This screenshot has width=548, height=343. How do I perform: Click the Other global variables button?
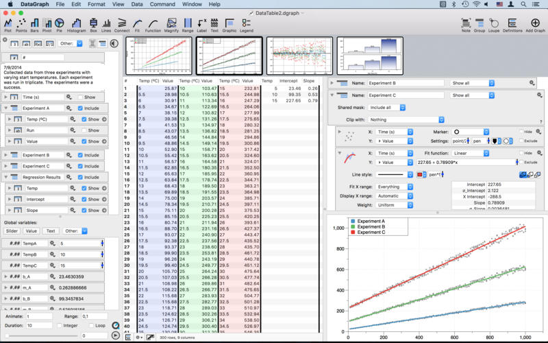coord(75,231)
